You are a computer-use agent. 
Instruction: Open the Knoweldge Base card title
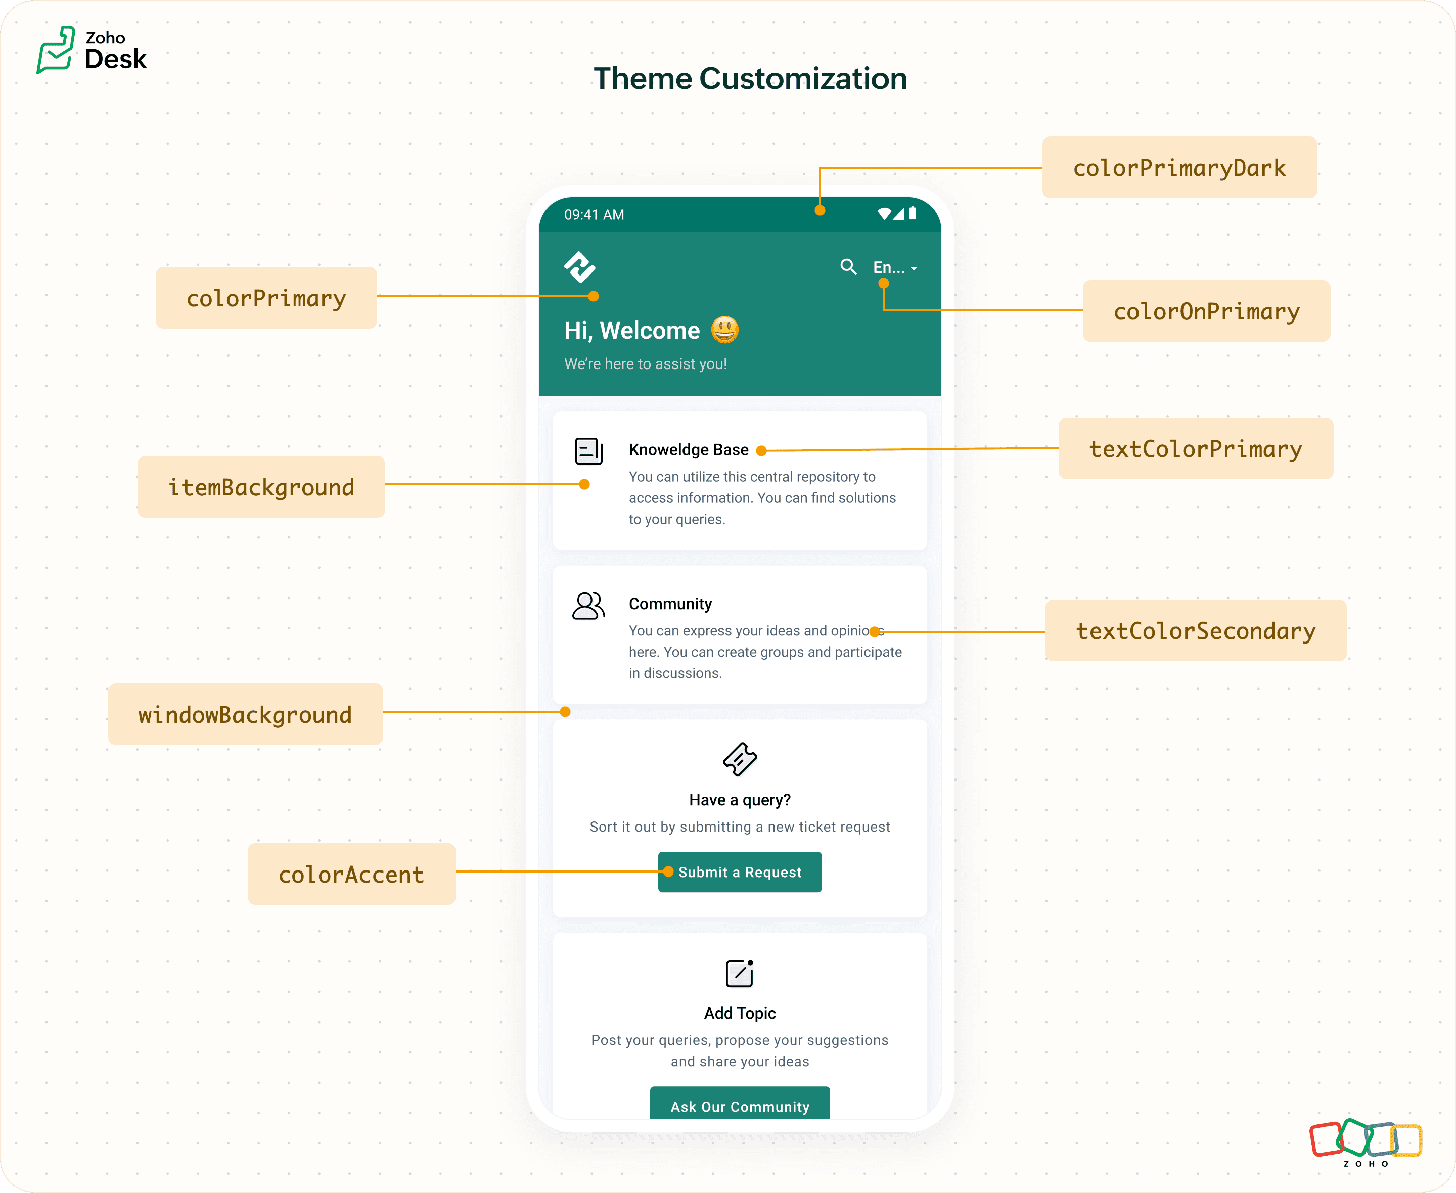pos(689,449)
